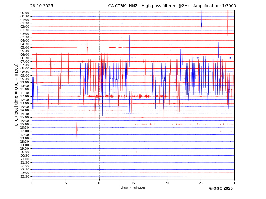
Task: Select the ©ICGC 2025 copyright text
Action: (x=221, y=188)
